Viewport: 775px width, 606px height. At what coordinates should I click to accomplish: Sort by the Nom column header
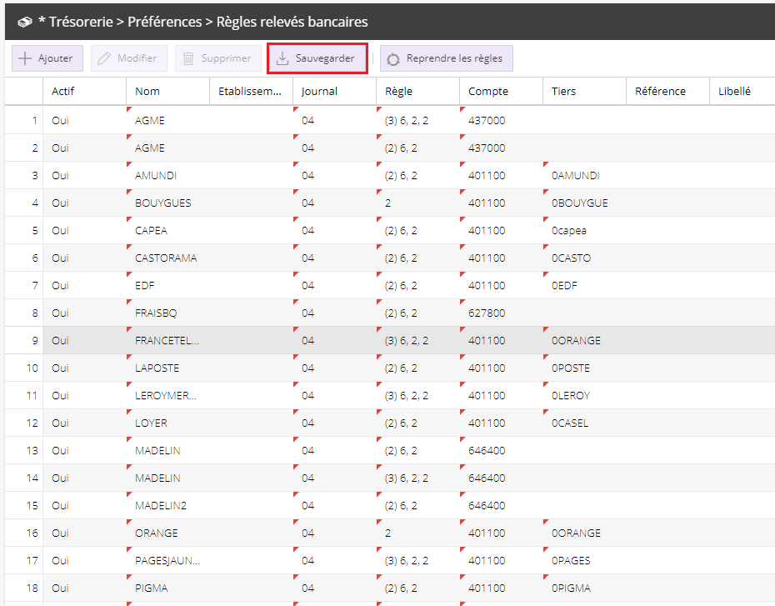(x=168, y=91)
